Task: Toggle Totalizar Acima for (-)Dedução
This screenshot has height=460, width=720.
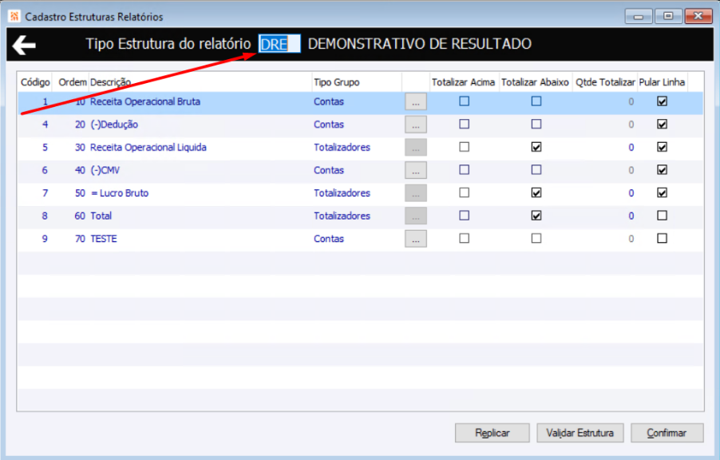Action: click(465, 124)
